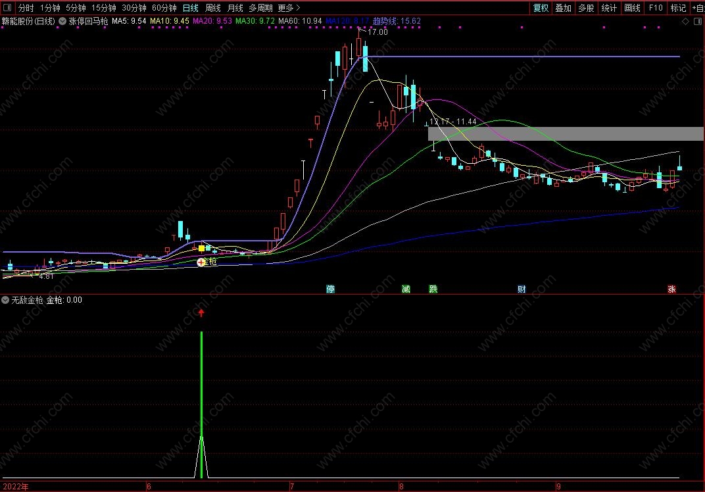Click the 涨 event marker

(671, 289)
